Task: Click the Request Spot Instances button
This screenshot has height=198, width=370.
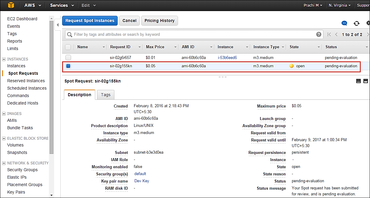Action: pos(90,21)
